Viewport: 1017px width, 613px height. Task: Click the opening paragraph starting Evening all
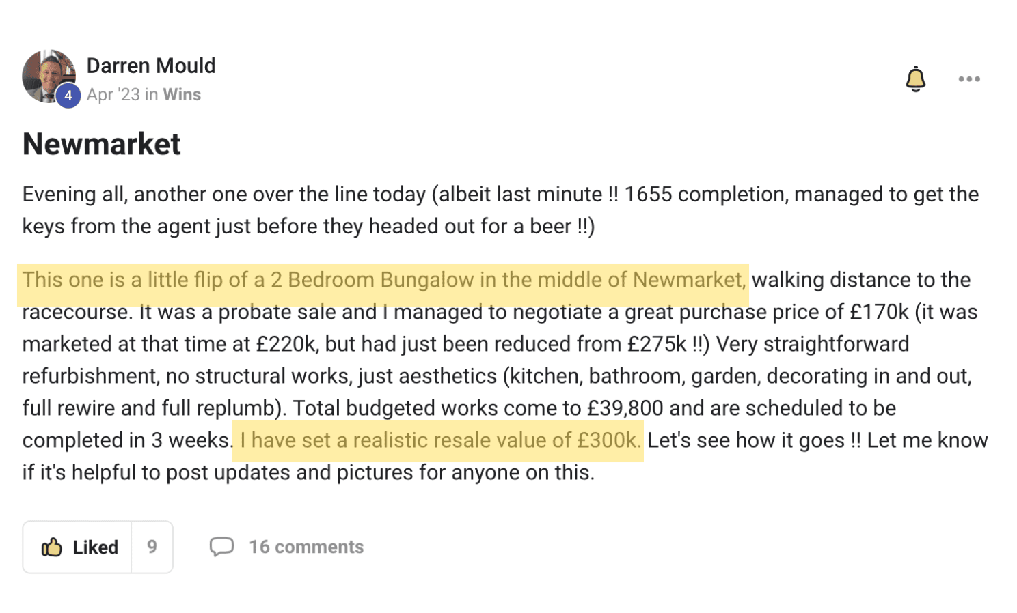(501, 210)
